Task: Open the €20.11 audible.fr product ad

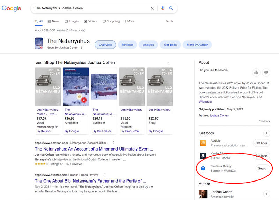Action: [x=104, y=101]
